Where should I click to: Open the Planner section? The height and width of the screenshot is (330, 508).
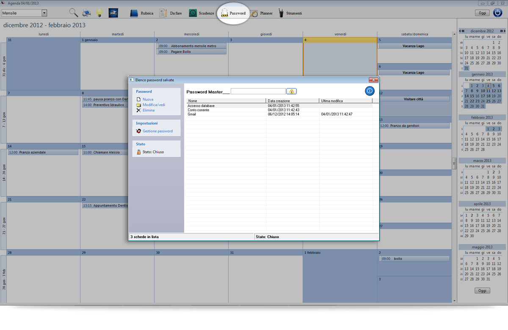coord(261,13)
